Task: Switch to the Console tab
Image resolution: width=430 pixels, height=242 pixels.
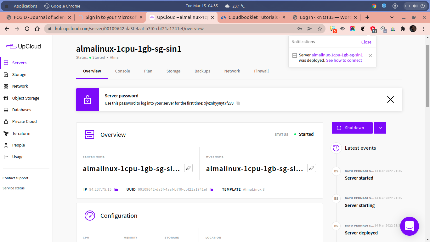Action: click(122, 71)
